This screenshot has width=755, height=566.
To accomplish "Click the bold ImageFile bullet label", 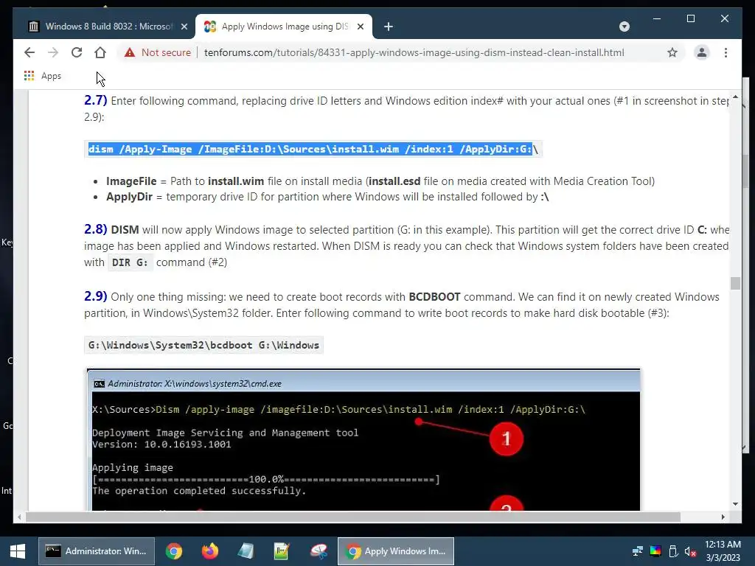I will [131, 181].
